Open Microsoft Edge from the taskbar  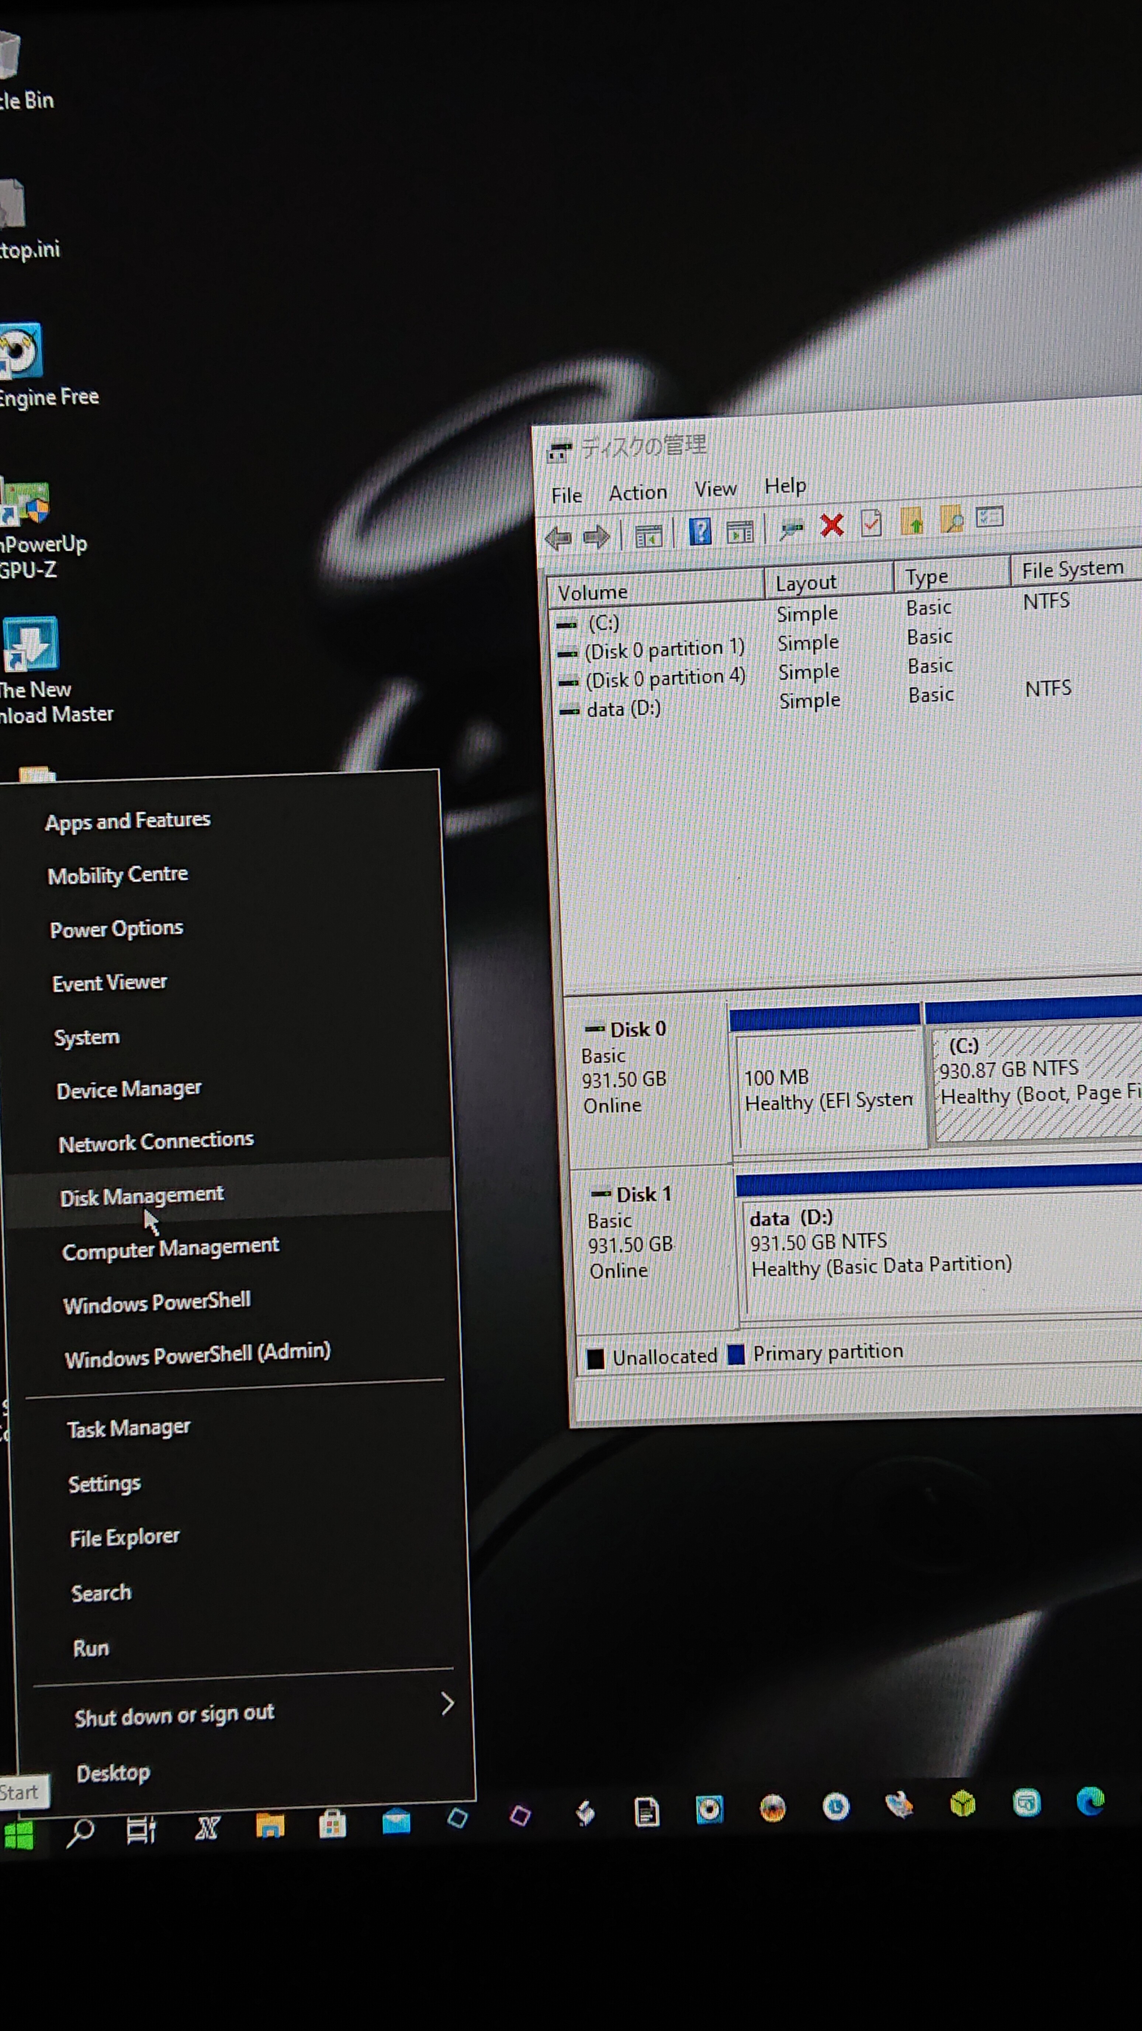(x=1091, y=1801)
